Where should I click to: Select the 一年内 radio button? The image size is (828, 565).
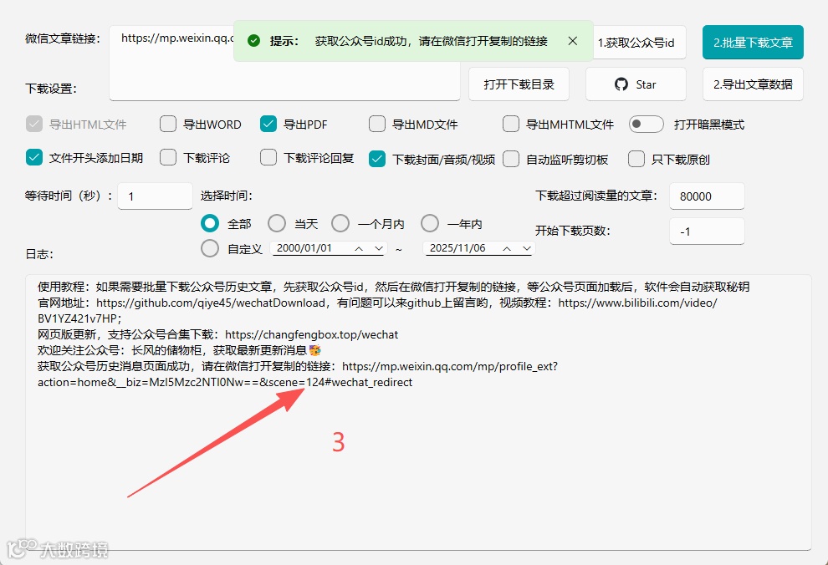[430, 224]
